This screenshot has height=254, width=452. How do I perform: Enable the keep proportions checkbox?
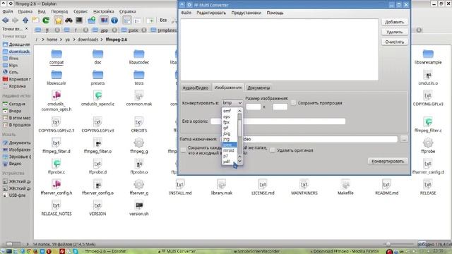click(294, 103)
